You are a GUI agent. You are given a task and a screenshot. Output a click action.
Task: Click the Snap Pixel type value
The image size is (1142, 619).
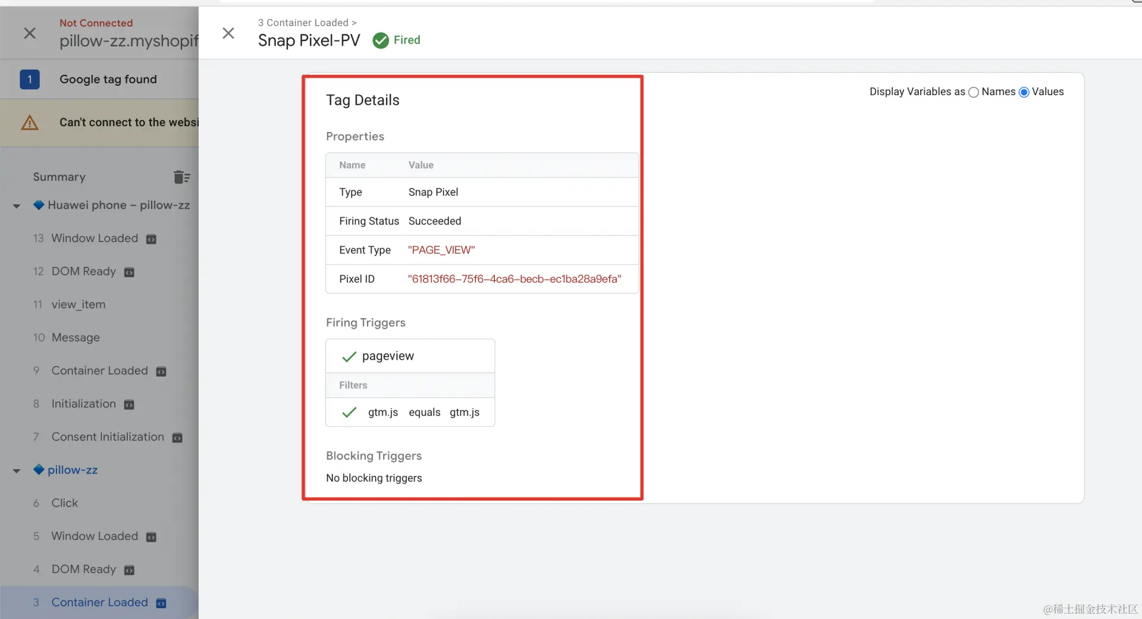tap(433, 192)
